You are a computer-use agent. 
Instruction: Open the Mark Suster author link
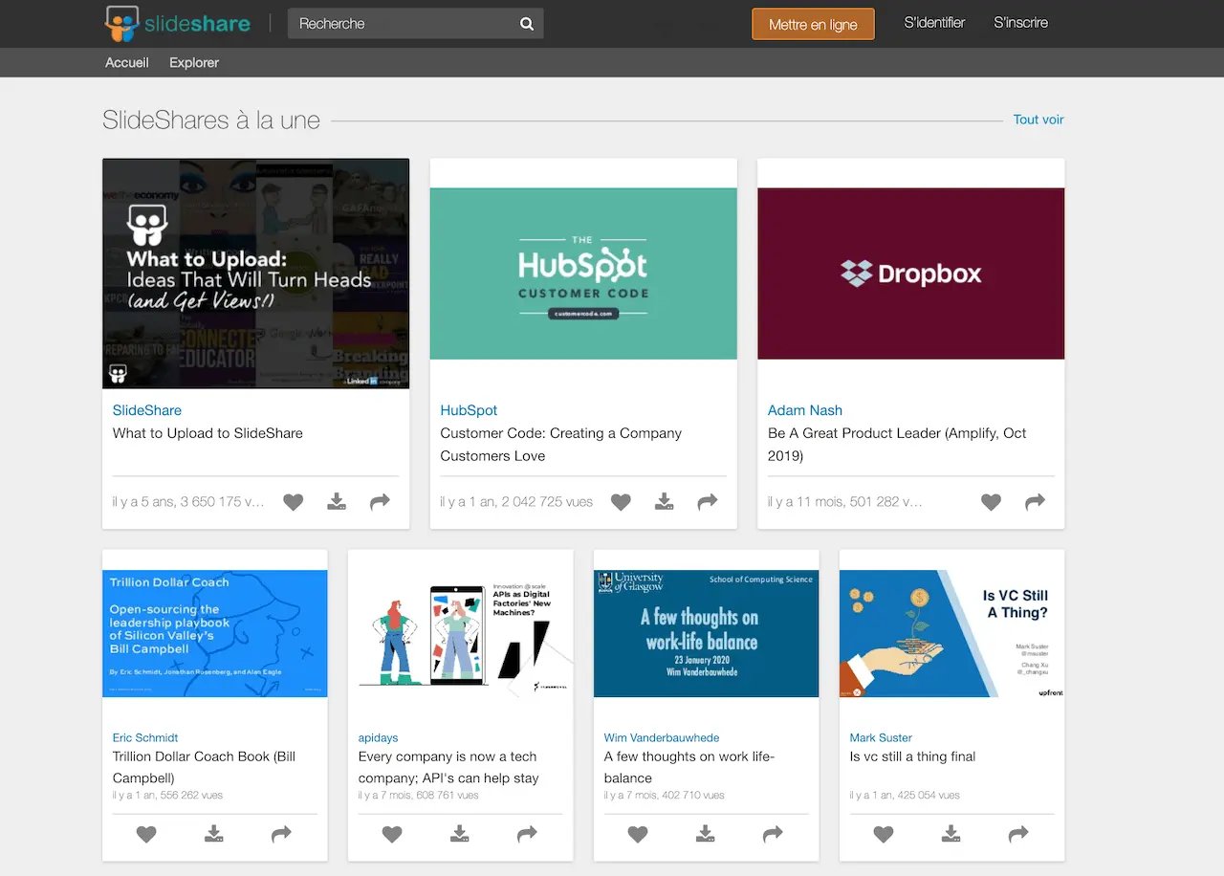(x=881, y=738)
